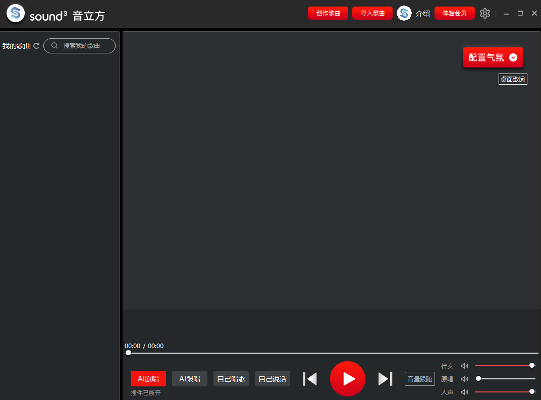This screenshot has height=400, width=541.
Task: Click the 创作歌曲 button
Action: 328,13
